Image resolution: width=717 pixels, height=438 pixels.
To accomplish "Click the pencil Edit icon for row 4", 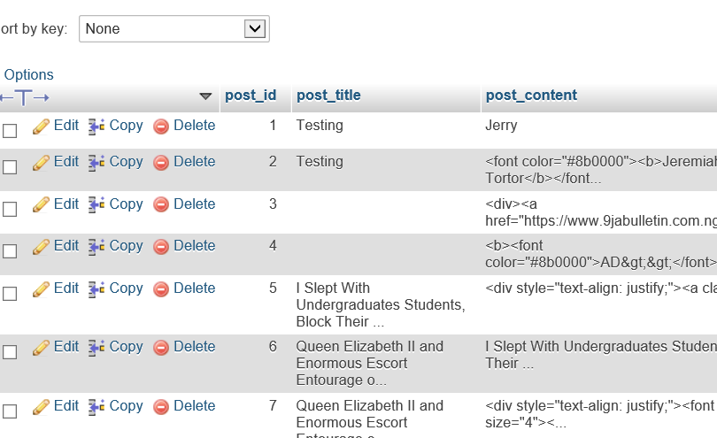I will click(x=41, y=247).
